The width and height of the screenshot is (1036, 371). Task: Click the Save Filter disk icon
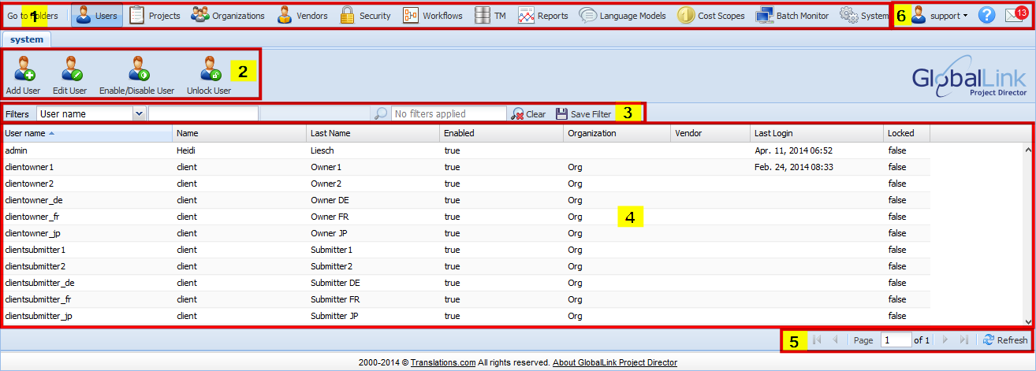(x=561, y=114)
